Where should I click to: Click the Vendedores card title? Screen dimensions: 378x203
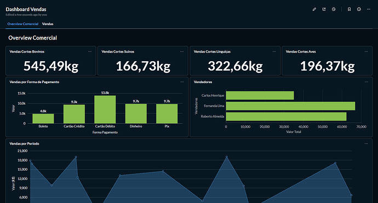click(203, 82)
